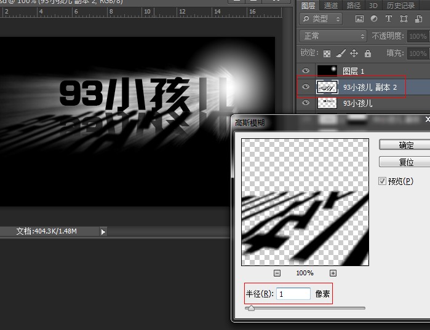This screenshot has height=330, width=430.
Task: Zoom out preview with minus button
Action: click(277, 273)
